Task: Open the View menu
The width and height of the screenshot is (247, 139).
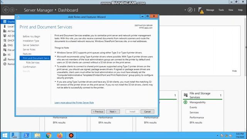Action: [231, 10]
